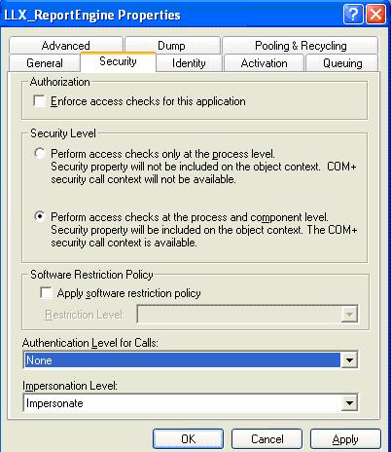
Task: Click the highlighted None authentication field
Action: [182, 360]
